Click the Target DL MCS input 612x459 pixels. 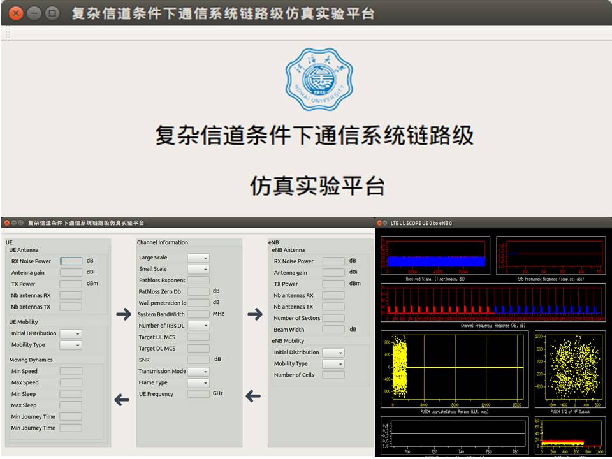tap(198, 348)
